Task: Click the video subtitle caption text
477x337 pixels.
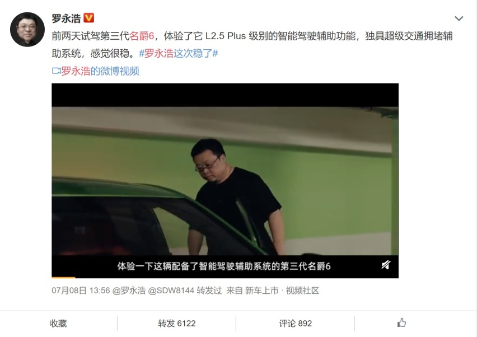Action: (x=224, y=266)
